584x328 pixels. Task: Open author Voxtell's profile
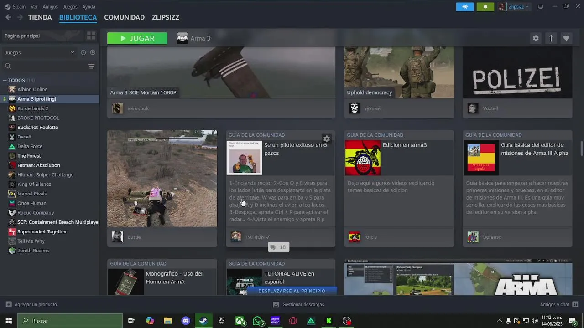(490, 108)
